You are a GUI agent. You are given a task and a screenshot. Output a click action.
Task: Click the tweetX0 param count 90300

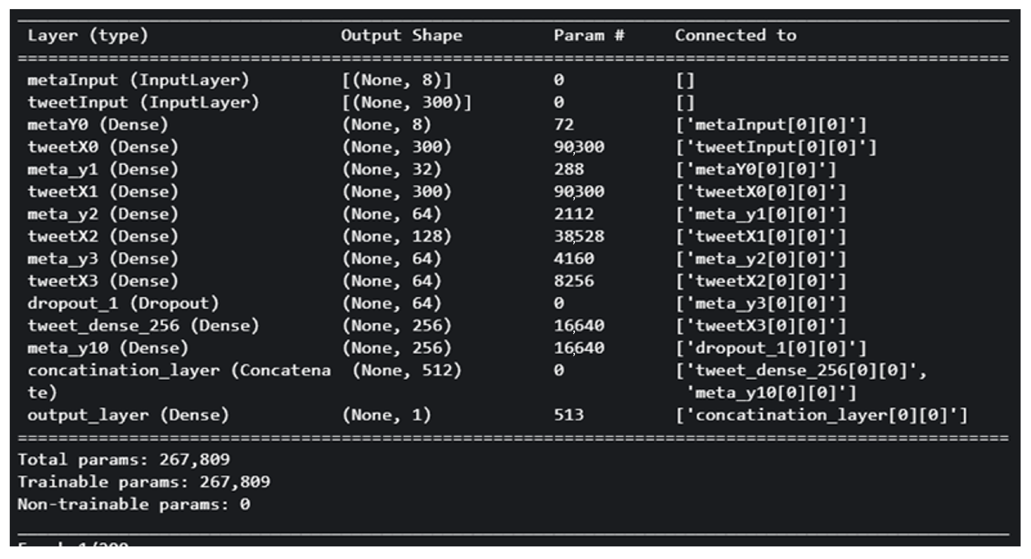pyautogui.click(x=579, y=148)
